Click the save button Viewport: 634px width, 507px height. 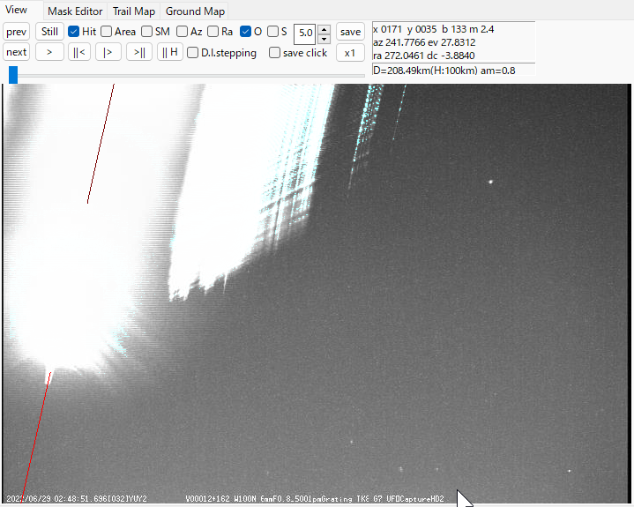pos(350,32)
